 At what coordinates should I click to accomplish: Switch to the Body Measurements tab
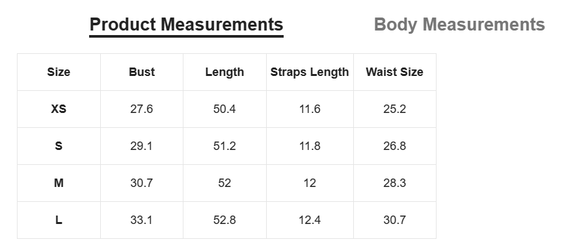459,25
